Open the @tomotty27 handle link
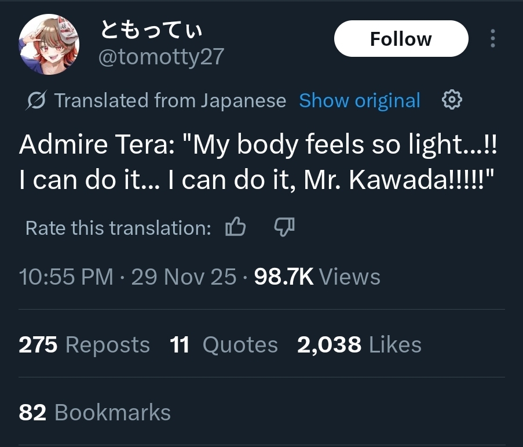Image resolution: width=523 pixels, height=447 pixels. pos(161,57)
